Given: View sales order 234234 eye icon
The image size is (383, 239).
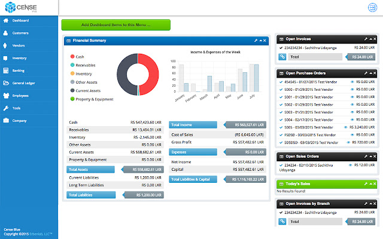Looking at the screenshot, I should point(350,165).
